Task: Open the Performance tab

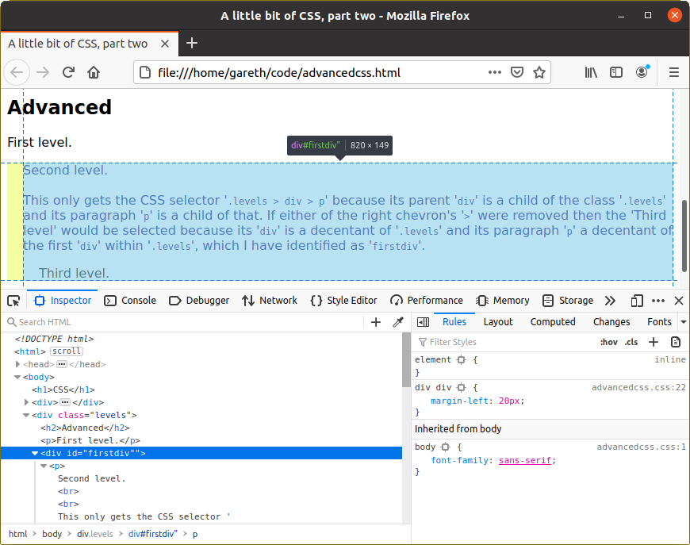Action: coord(427,301)
